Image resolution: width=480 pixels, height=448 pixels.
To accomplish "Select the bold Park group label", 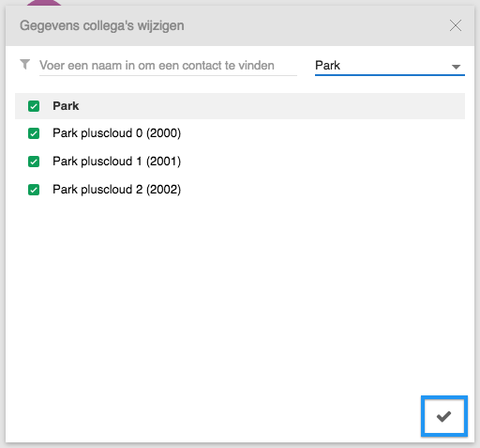I will [66, 106].
